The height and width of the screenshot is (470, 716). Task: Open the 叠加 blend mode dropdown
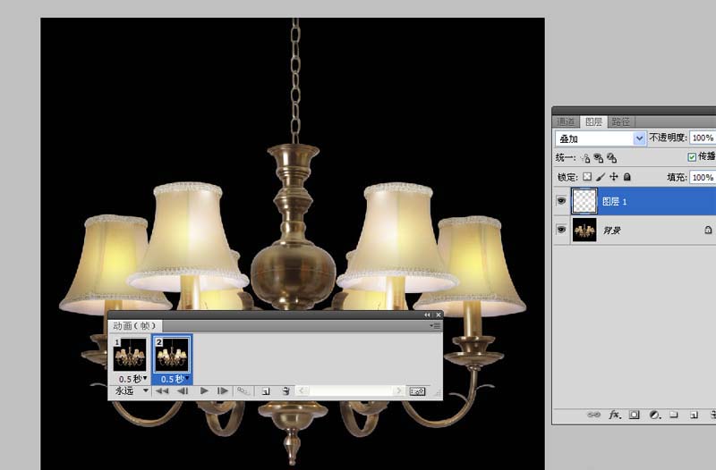pyautogui.click(x=601, y=138)
